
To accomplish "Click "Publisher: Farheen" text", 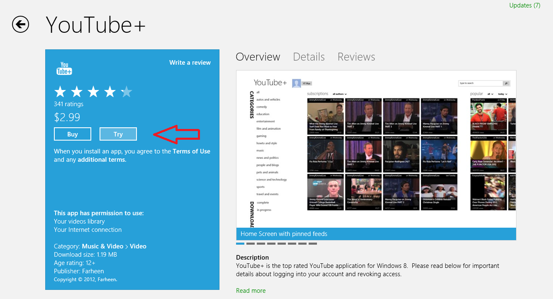I will coord(79,271).
